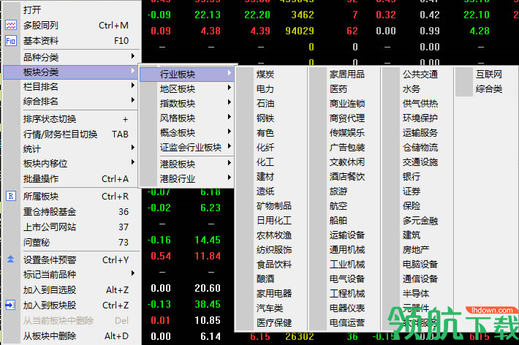
Task: Choose the 酒店餐饮 industry sector
Action: point(347,176)
